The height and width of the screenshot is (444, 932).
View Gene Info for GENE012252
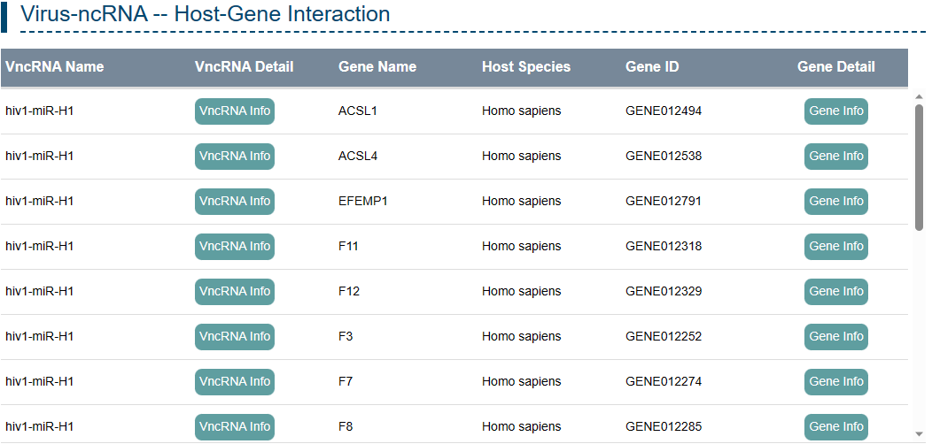pos(835,337)
